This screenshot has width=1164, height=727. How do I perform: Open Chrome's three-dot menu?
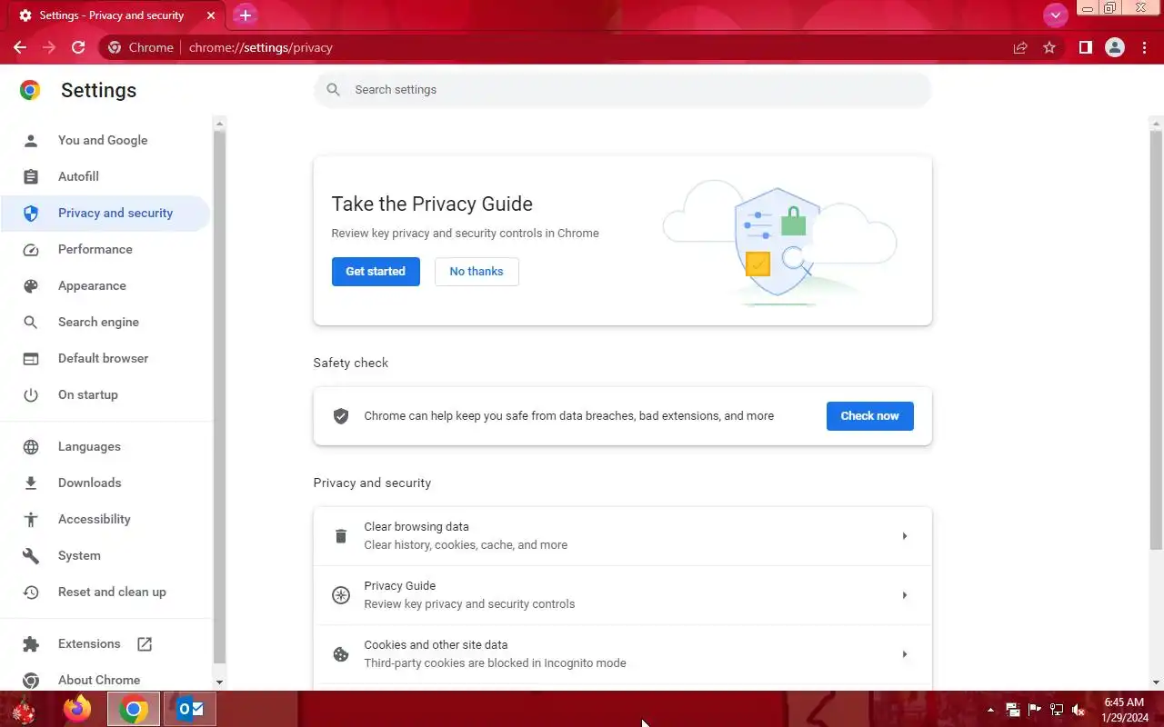[x=1143, y=47]
